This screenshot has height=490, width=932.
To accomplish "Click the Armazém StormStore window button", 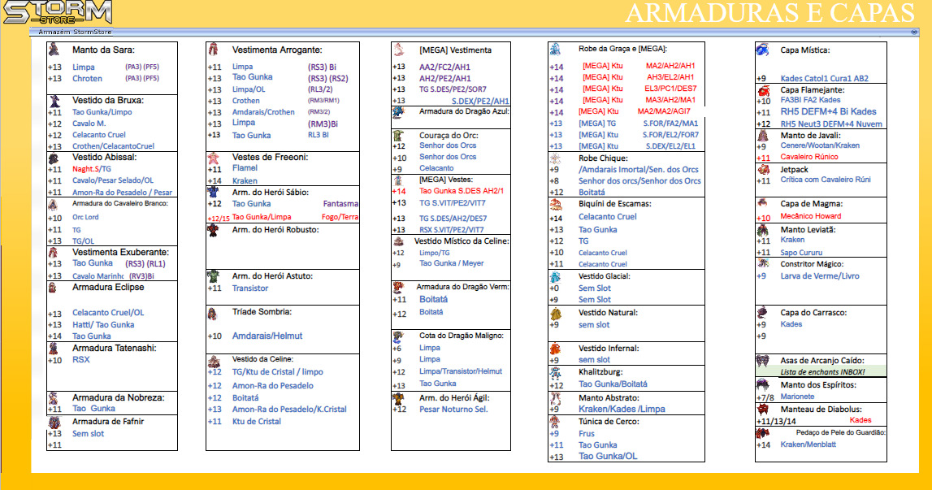I will pyautogui.click(x=914, y=32).
